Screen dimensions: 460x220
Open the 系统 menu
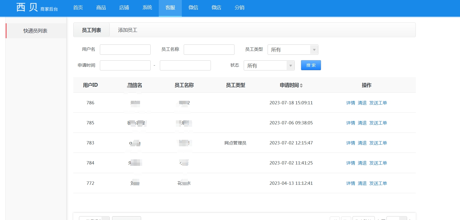click(x=147, y=8)
